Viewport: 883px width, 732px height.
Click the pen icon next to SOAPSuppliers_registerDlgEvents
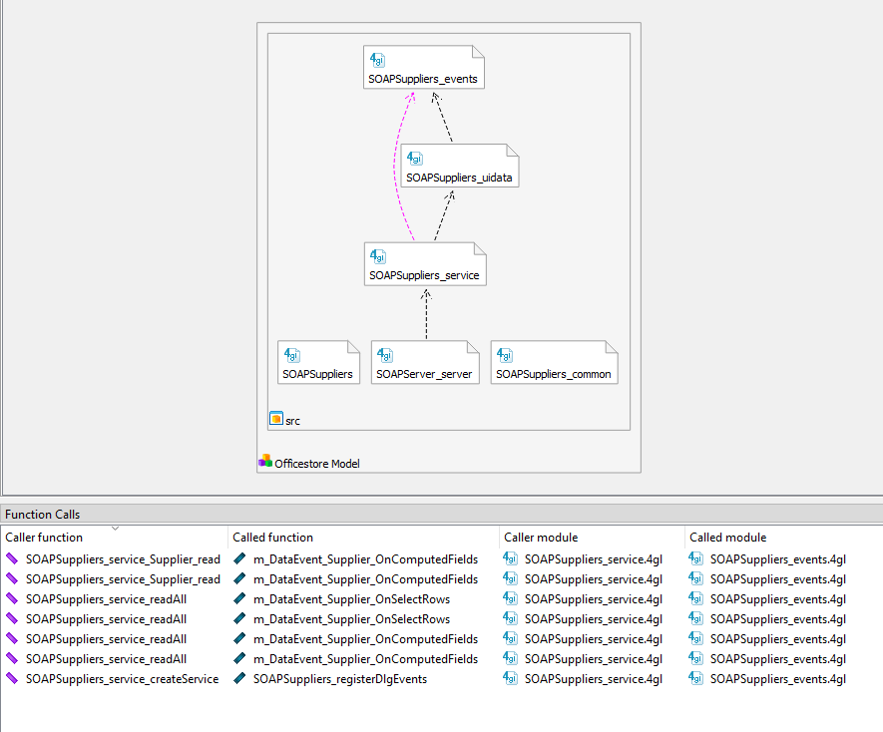pos(237,678)
